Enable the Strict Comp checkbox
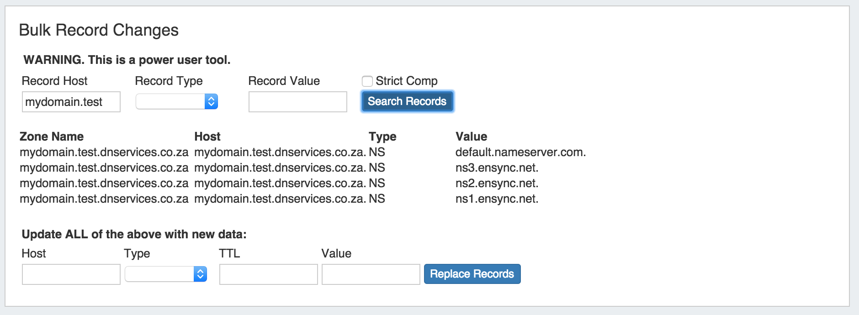This screenshot has width=859, height=315. tap(367, 81)
